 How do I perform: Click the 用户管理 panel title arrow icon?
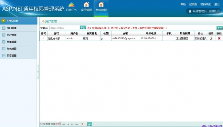click(x=43, y=21)
